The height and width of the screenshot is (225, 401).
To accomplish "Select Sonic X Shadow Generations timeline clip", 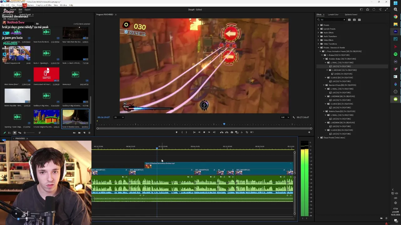I will click(219, 166).
